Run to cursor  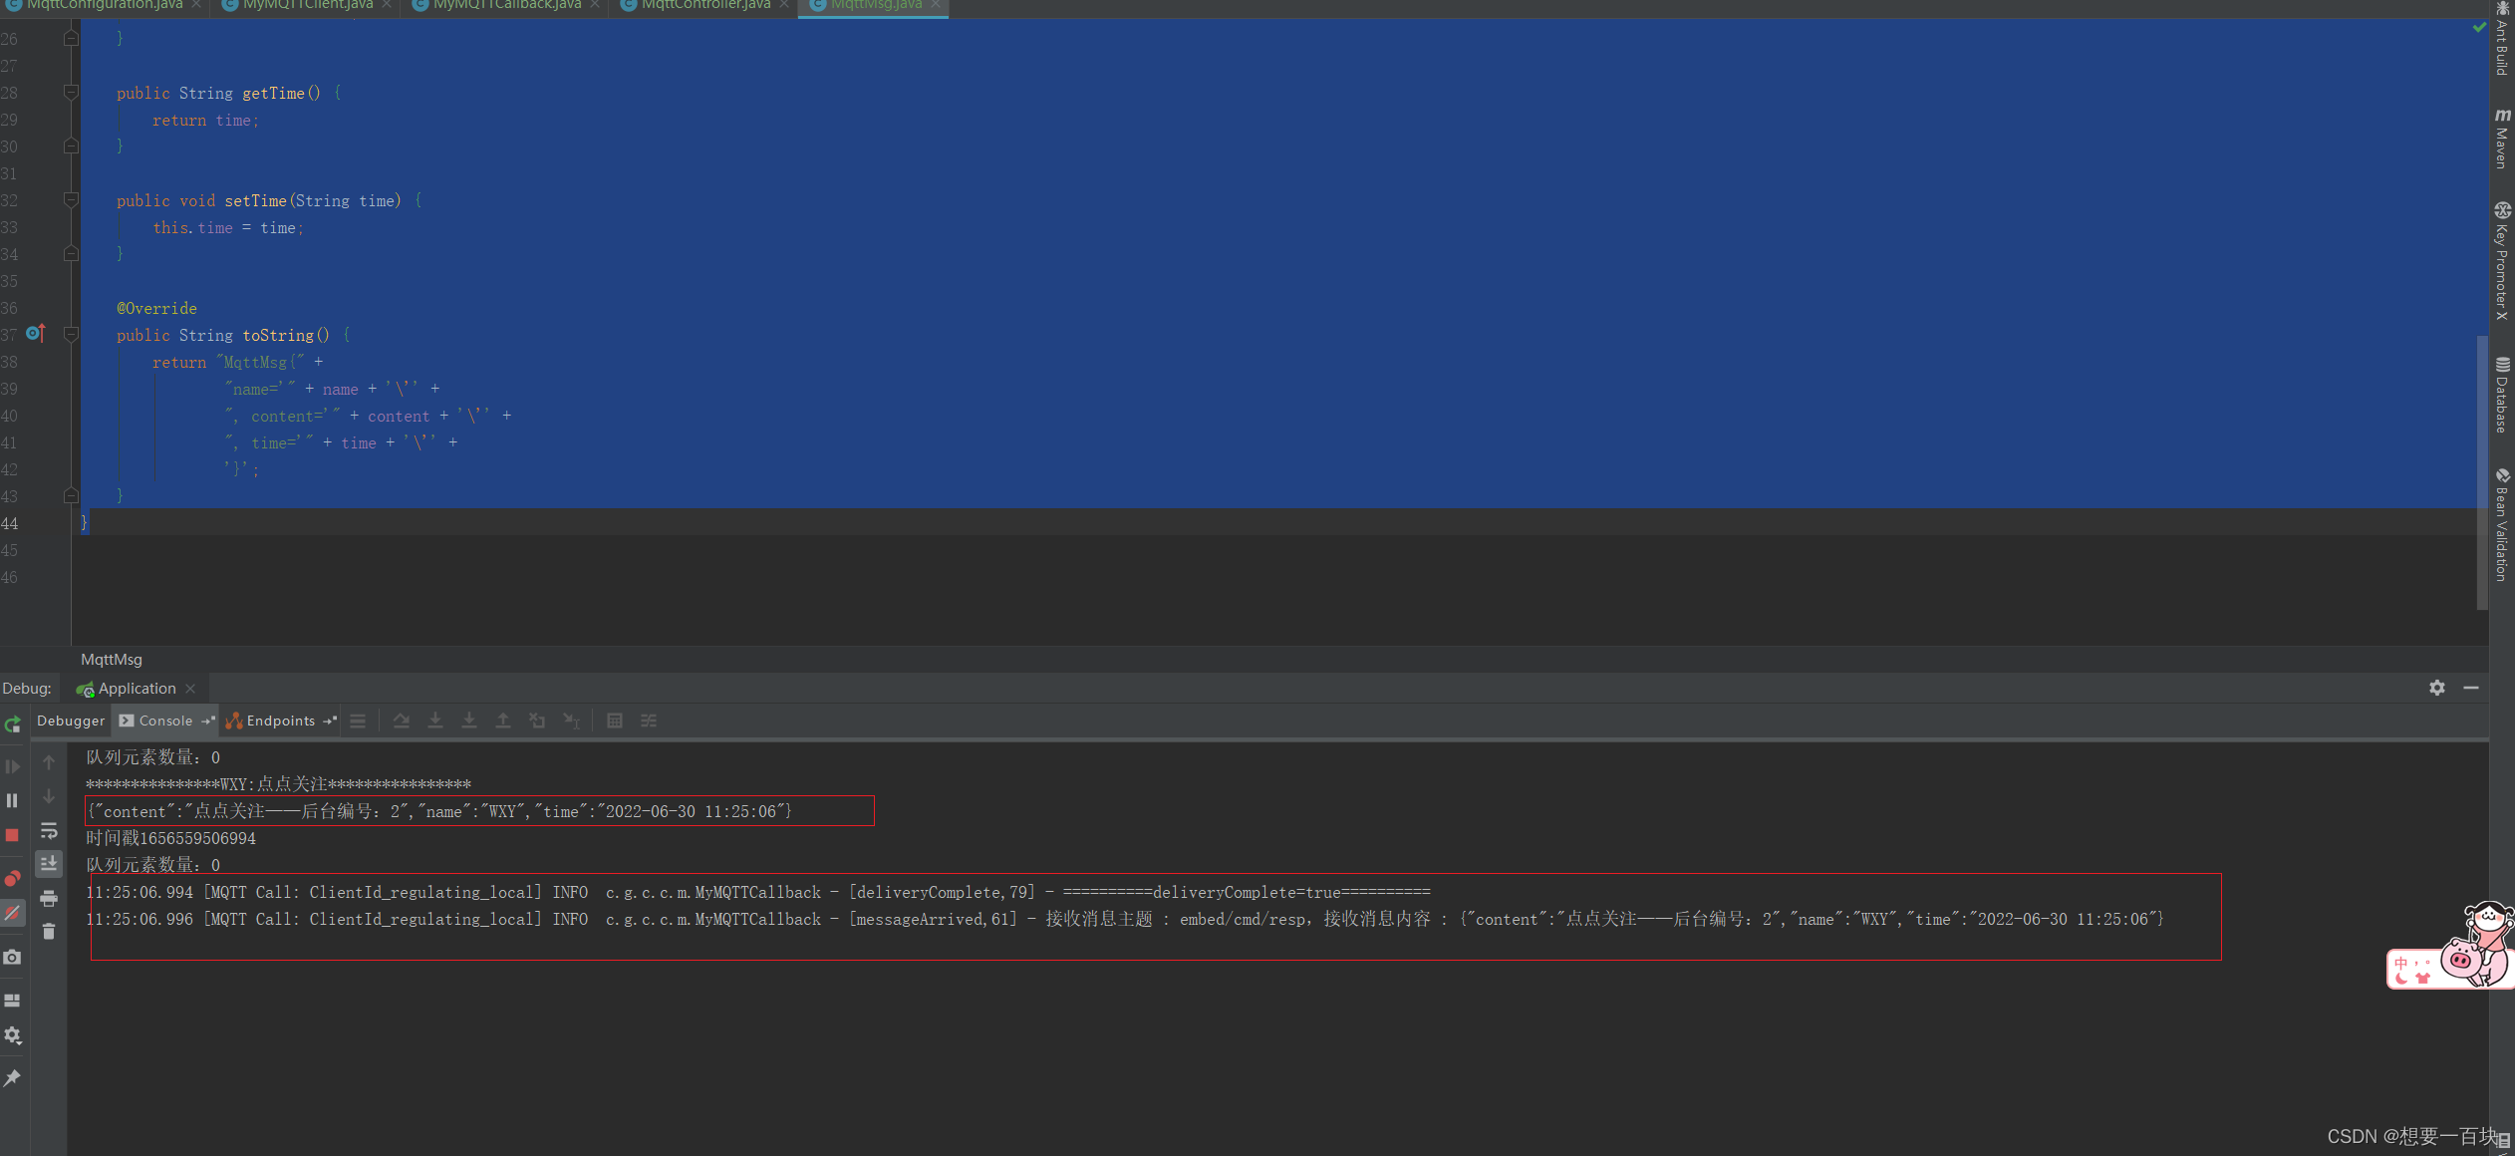point(571,721)
